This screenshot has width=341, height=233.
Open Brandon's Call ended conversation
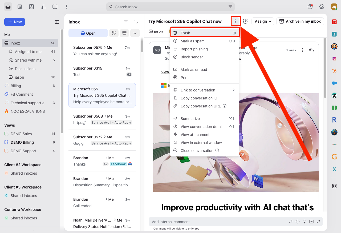(x=102, y=203)
